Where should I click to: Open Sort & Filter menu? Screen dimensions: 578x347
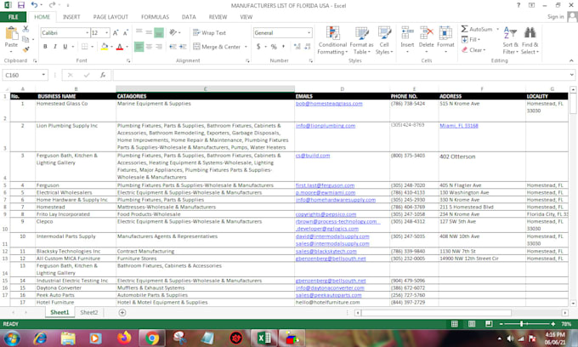510,41
